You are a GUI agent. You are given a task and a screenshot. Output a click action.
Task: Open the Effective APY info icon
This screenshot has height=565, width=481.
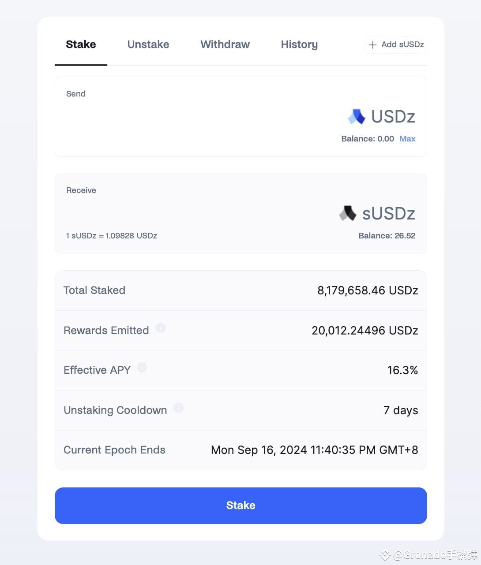142,368
